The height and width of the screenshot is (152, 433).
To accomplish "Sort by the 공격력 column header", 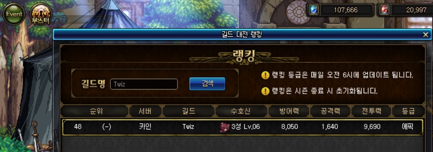I will [331, 111].
